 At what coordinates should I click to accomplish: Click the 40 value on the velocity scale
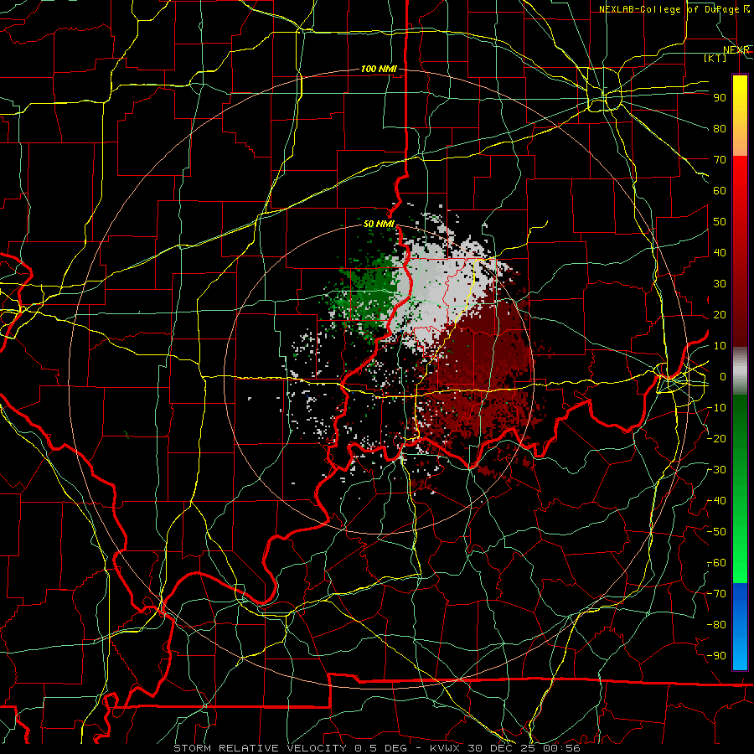point(720,253)
